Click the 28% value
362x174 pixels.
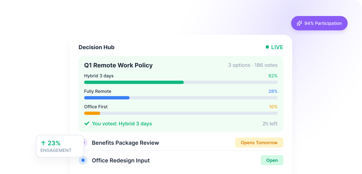click(x=273, y=91)
